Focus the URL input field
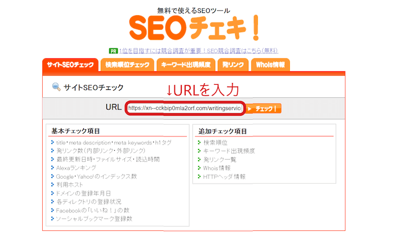 click(185, 108)
